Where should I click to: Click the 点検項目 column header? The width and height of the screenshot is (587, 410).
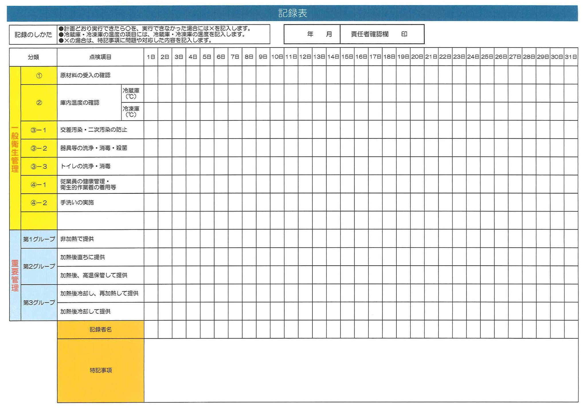point(100,57)
